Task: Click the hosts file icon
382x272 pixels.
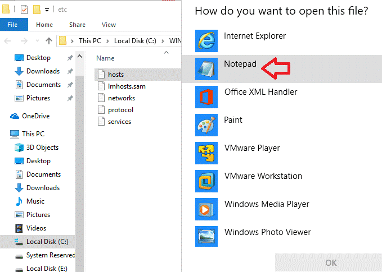Action: (101, 75)
